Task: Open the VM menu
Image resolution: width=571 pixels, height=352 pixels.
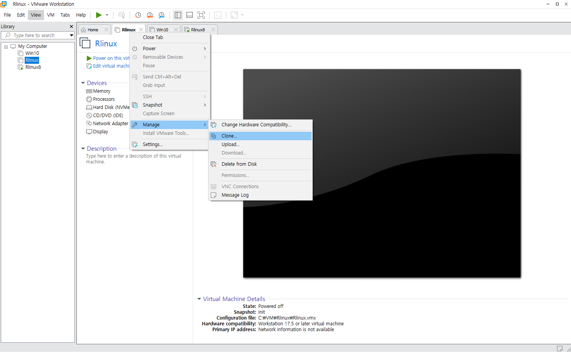Action: tap(51, 15)
